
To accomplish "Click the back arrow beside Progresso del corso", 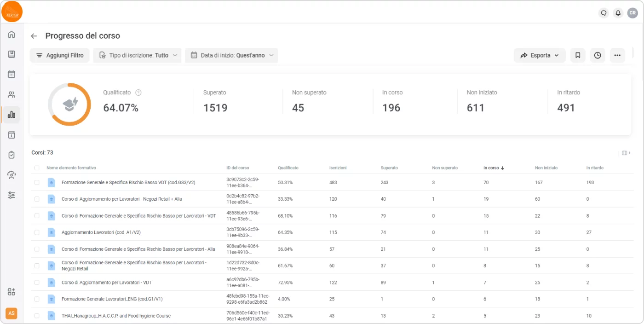I will 34,36.
